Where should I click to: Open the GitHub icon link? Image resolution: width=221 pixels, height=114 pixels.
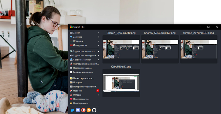coord(94,110)
